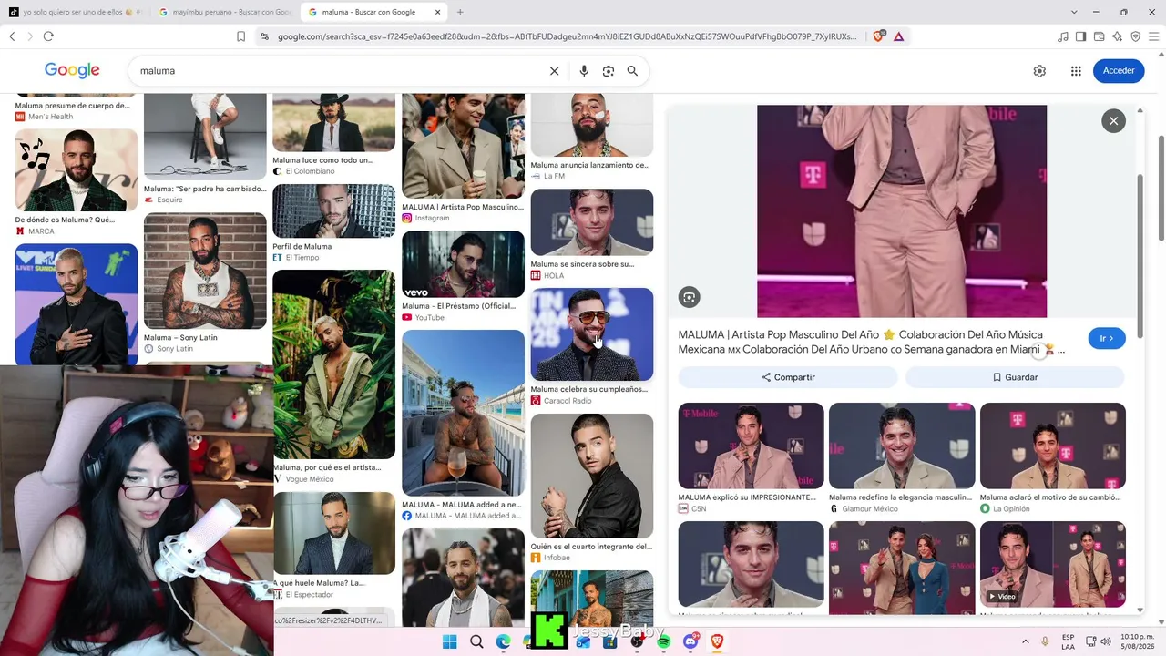This screenshot has width=1166, height=656.
Task: Select the 'maluma - Buscar con Google' tab
Action: point(373,12)
